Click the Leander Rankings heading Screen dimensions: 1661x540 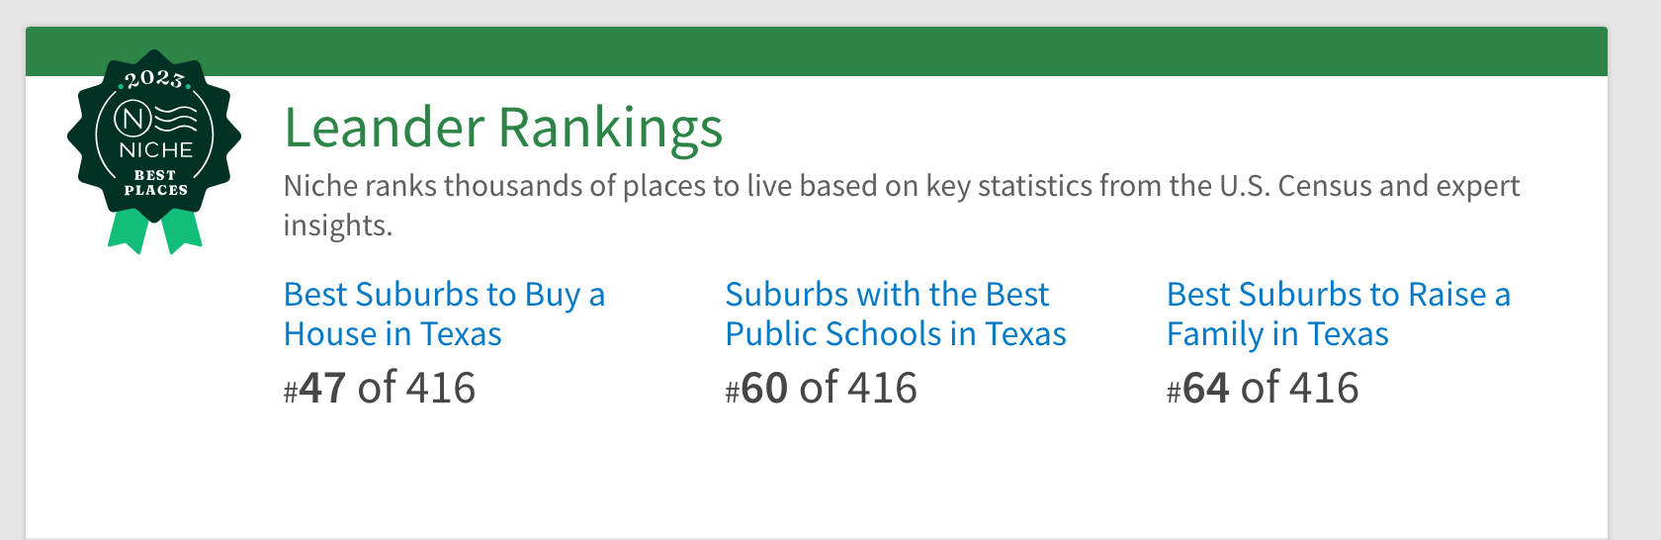pos(503,129)
